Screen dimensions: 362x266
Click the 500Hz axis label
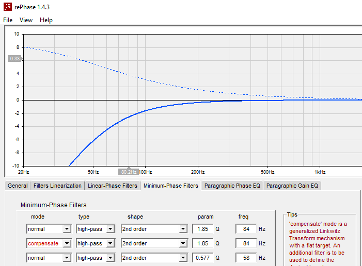coord(267,172)
